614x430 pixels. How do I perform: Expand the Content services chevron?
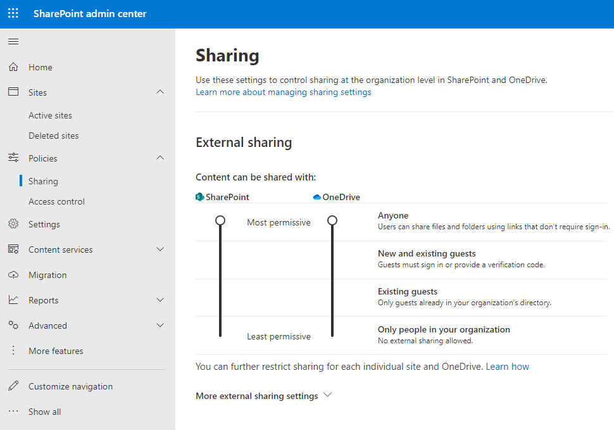pyautogui.click(x=160, y=250)
